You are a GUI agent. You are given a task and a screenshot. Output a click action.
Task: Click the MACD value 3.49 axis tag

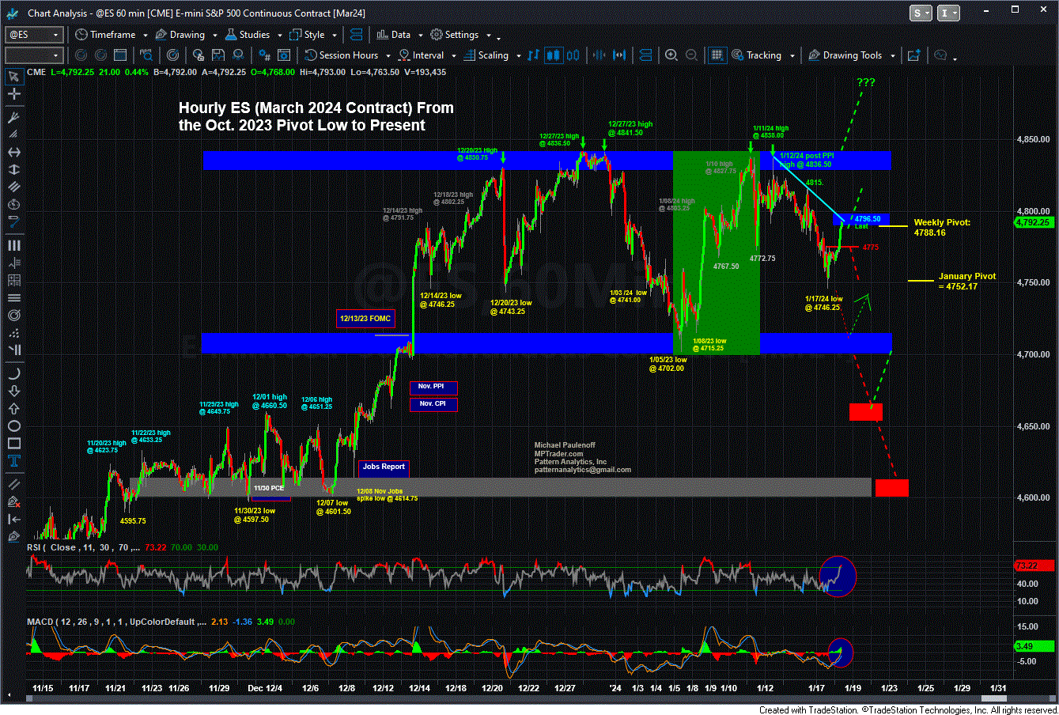coord(1033,647)
